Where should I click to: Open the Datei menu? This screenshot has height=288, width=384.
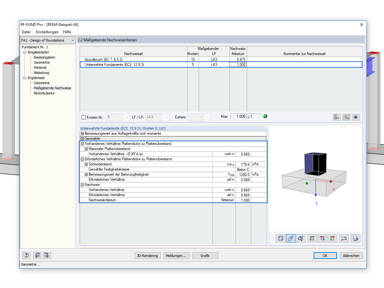click(26, 32)
